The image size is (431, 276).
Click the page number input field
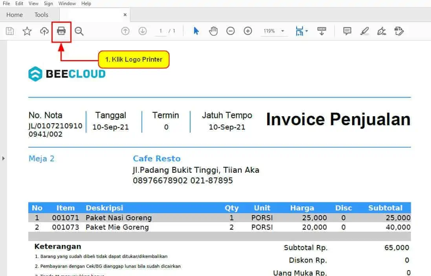click(161, 31)
